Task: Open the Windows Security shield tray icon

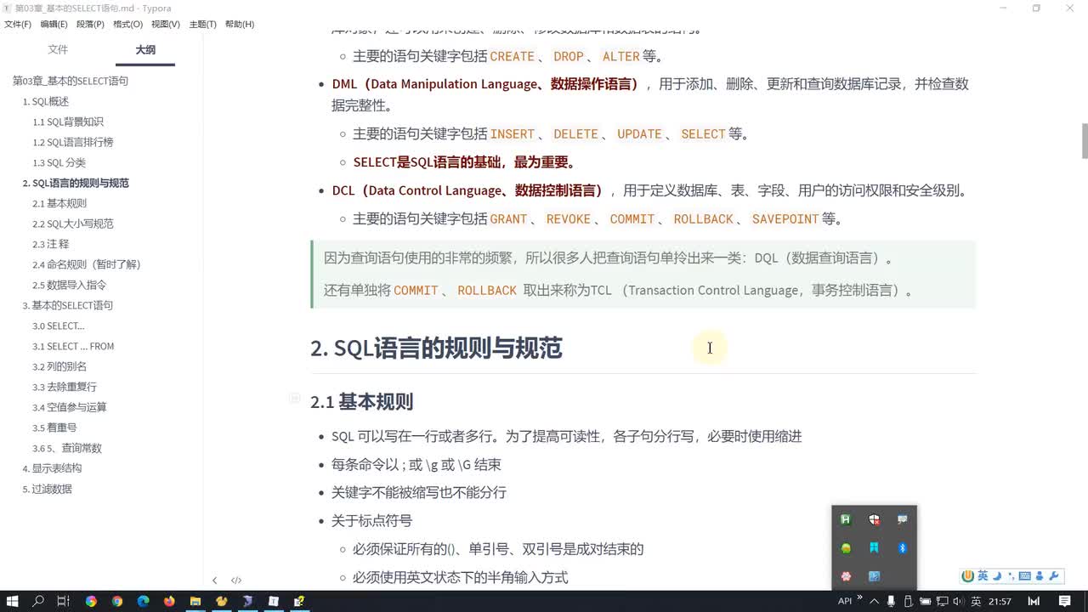Action: [x=874, y=519]
